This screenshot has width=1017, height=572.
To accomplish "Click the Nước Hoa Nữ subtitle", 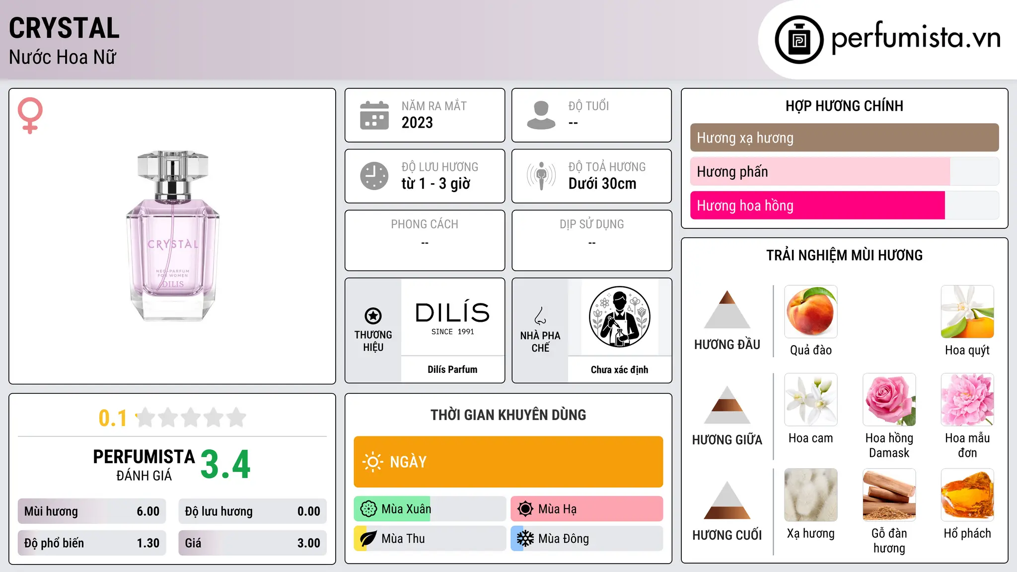I will 63,57.
